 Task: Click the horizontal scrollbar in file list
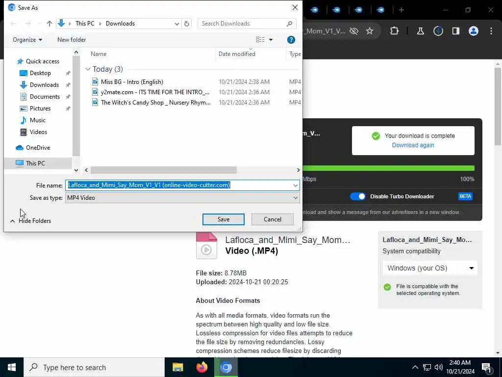164,170
